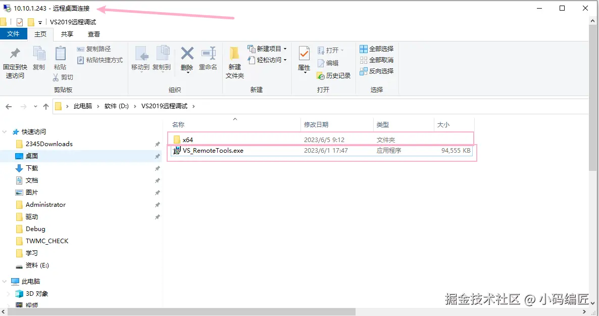
Task: Click Select none (全部取消)
Action: click(377, 60)
